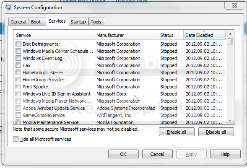Click the Enable all button
This screenshot has width=247, height=168.
(x=177, y=132)
